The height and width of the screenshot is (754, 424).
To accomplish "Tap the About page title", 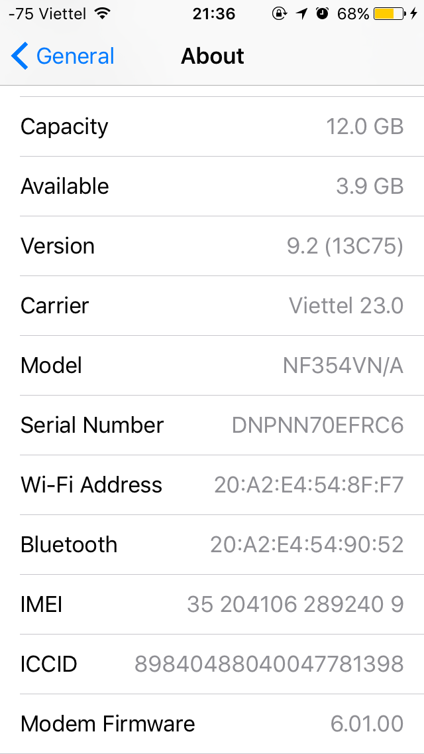I will 212,56.
